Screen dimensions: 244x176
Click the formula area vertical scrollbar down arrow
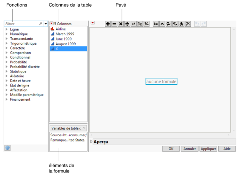click(234, 130)
